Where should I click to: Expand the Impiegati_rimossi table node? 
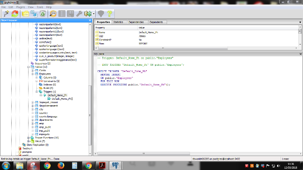click(x=32, y=102)
